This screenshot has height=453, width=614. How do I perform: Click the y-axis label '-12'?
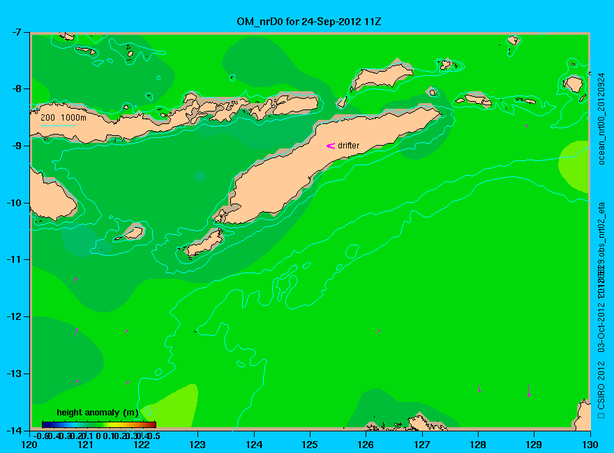(x=14, y=316)
